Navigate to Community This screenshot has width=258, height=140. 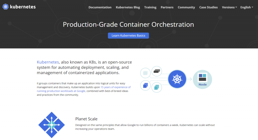(x=186, y=7)
